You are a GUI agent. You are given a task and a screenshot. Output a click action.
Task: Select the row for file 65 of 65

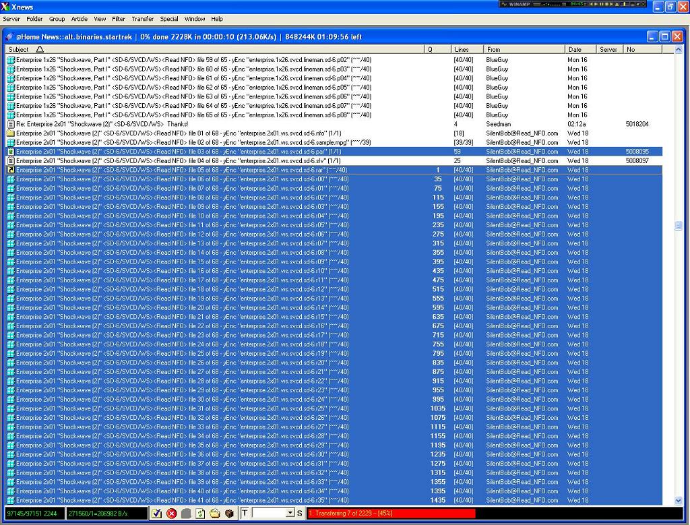click(x=334, y=115)
